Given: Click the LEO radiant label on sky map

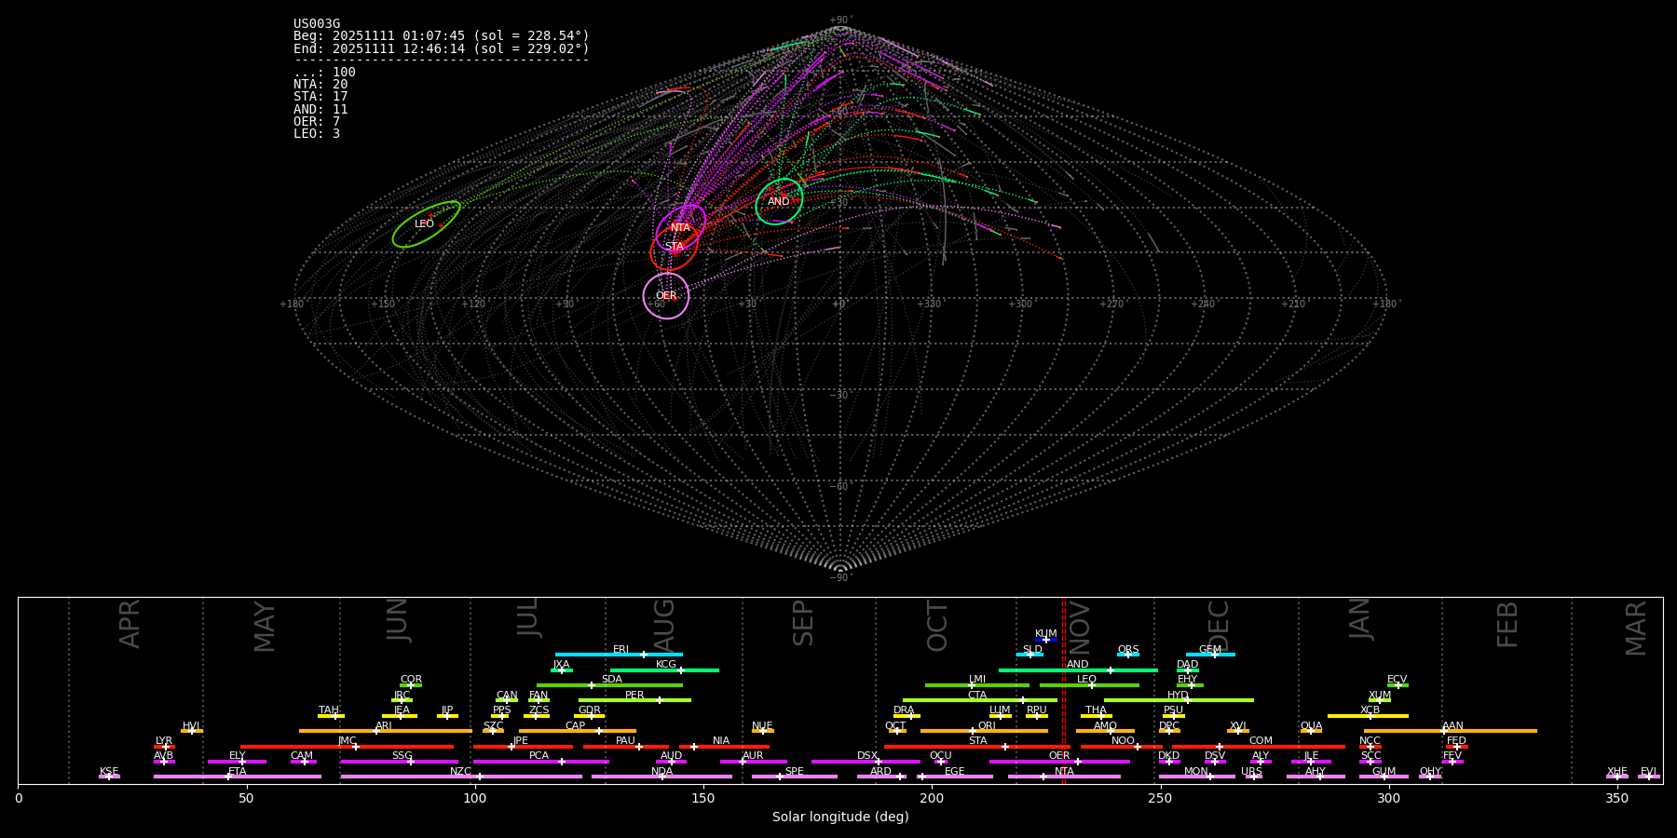Looking at the screenshot, I should click(424, 224).
